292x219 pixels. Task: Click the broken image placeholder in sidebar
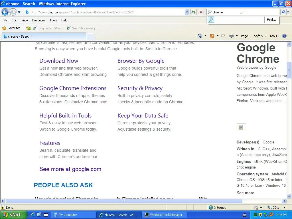[x=241, y=127]
